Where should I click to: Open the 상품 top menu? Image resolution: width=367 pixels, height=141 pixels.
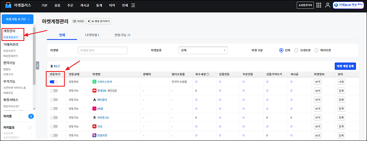click(57, 5)
